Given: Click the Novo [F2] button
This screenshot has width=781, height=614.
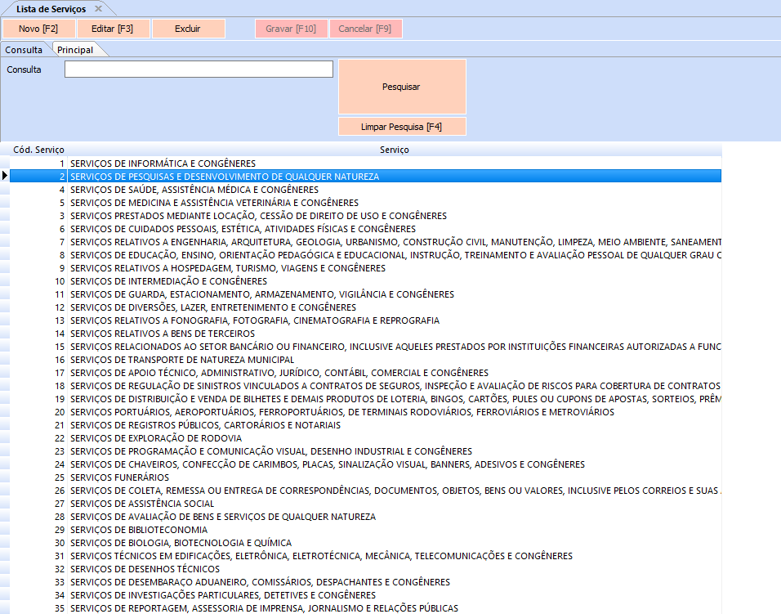Looking at the screenshot, I should (x=38, y=29).
